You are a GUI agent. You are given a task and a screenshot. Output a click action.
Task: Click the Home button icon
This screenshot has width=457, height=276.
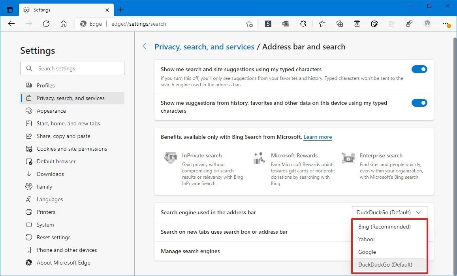64,24
